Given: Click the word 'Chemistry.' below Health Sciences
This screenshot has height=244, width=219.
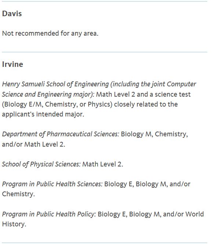Looking at the screenshot, I should [18, 194].
